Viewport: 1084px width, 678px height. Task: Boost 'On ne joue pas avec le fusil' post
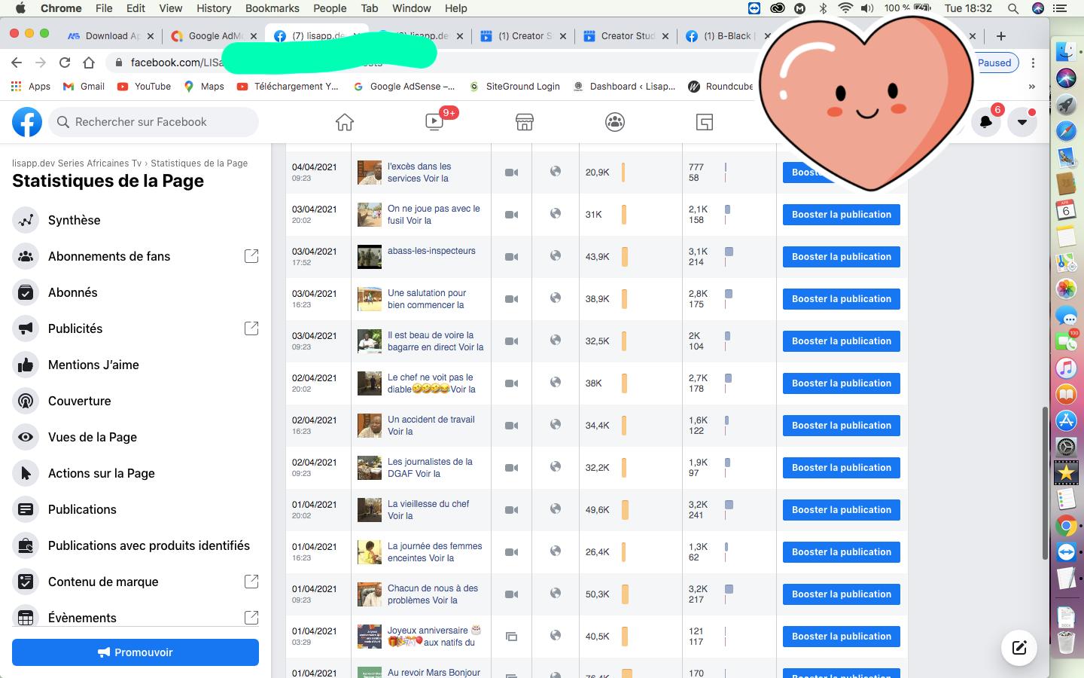pos(841,215)
